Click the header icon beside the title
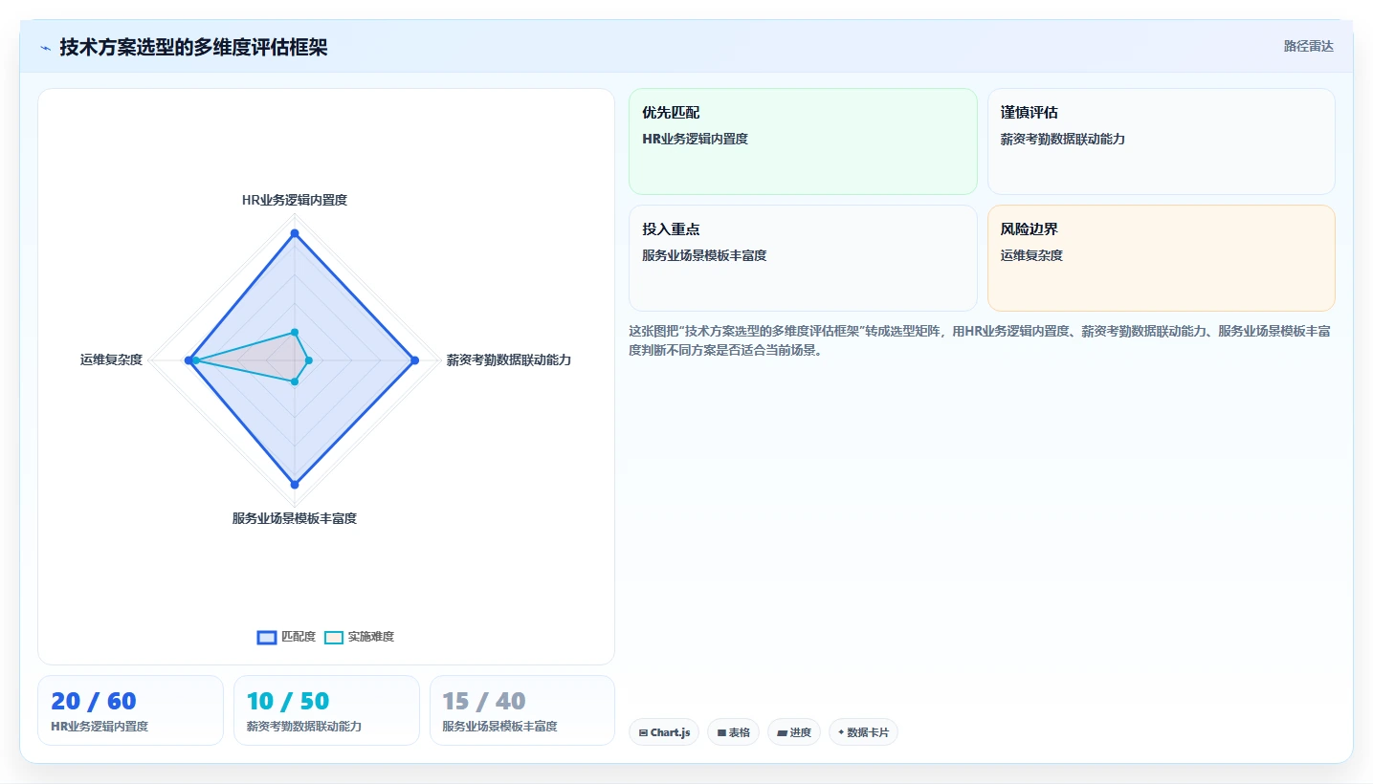This screenshot has height=784, width=1373. point(45,47)
